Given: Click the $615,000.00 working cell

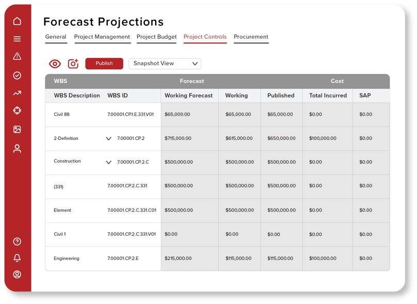Looking at the screenshot, I should coord(239,138).
